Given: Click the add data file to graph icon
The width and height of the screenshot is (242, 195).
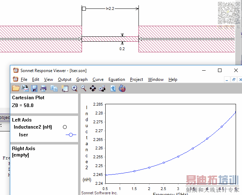Looking at the screenshot, I should pyautogui.click(x=25, y=88).
